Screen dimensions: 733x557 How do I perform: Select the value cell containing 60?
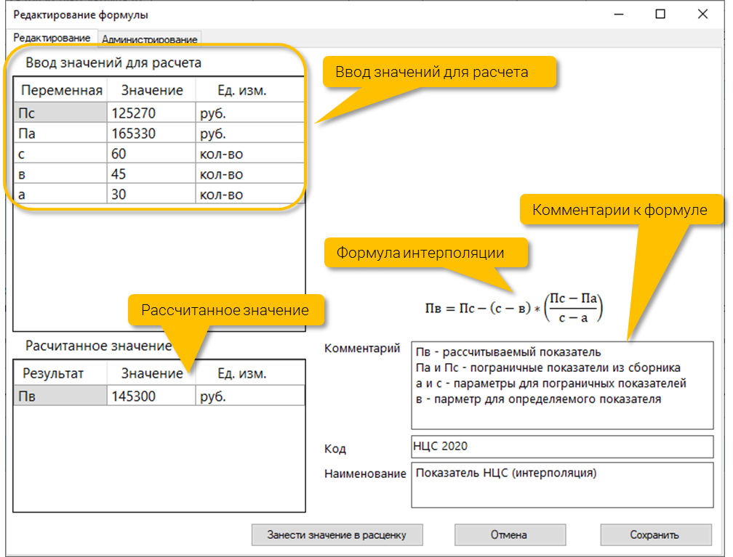point(151,154)
